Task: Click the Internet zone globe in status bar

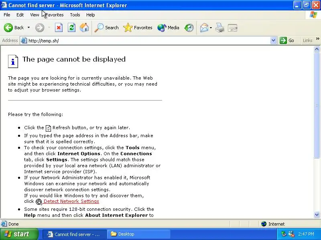Action: (264, 224)
